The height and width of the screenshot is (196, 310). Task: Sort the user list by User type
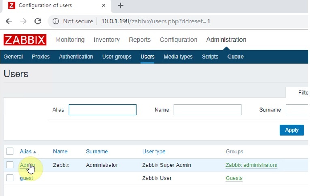tap(154, 151)
